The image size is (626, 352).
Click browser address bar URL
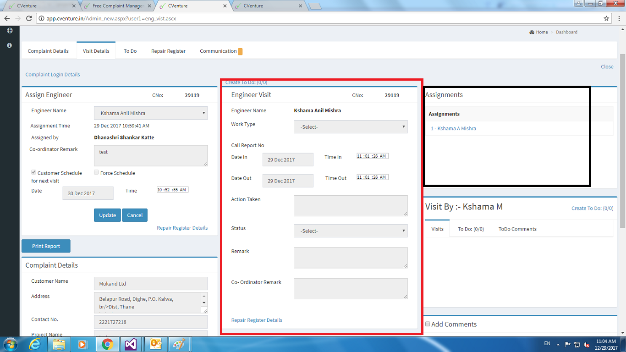coord(111,19)
